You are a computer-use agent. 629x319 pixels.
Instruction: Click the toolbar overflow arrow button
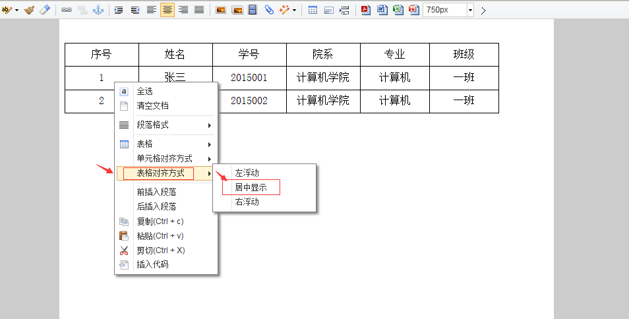(x=483, y=10)
